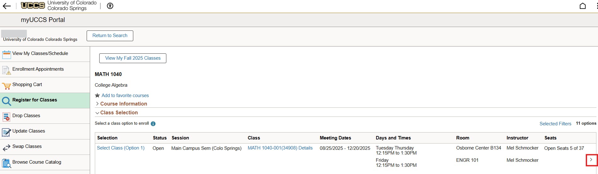Click View My Fall 2025 Classes
Viewport: 598px width, 174px height.
[x=133, y=58]
